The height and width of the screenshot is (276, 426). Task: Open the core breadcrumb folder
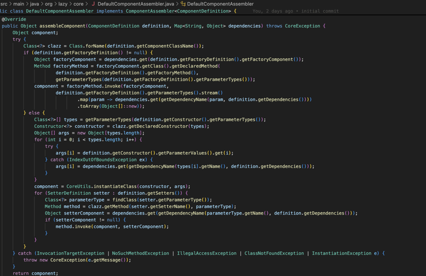click(78, 4)
